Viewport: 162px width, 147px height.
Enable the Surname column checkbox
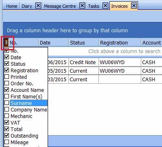[7, 103]
